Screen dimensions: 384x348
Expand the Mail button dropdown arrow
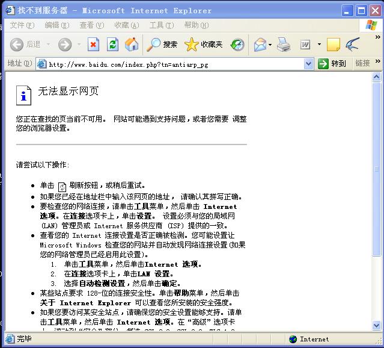pos(270,45)
